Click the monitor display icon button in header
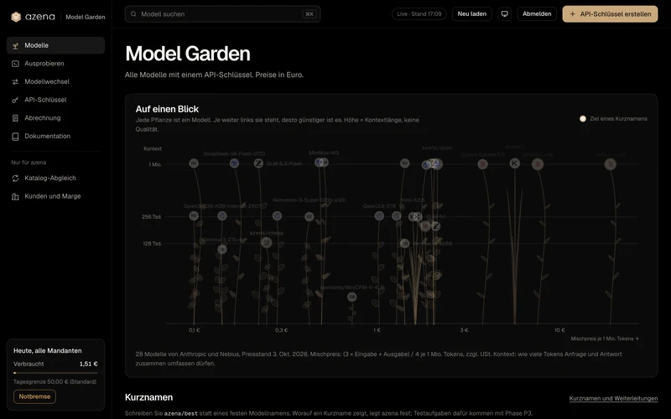 coord(505,13)
